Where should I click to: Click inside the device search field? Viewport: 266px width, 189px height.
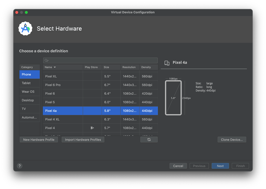click(x=101, y=60)
